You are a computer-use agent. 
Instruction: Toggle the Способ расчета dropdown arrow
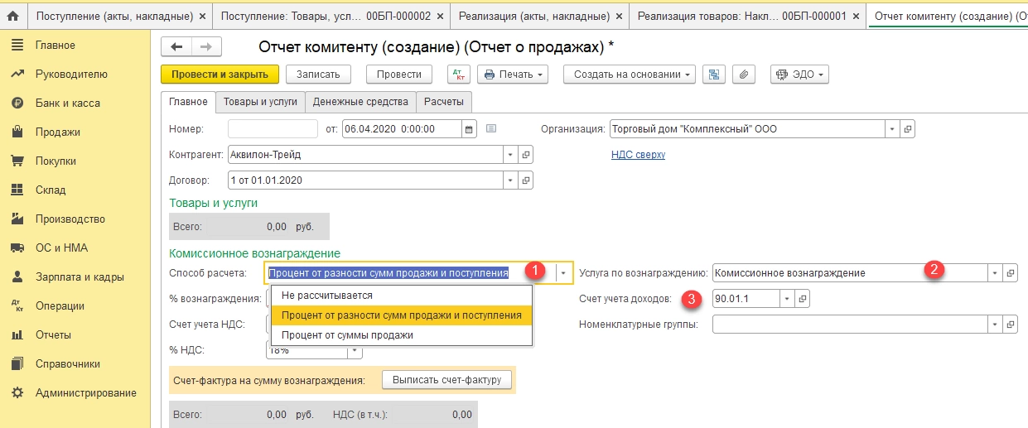(563, 272)
